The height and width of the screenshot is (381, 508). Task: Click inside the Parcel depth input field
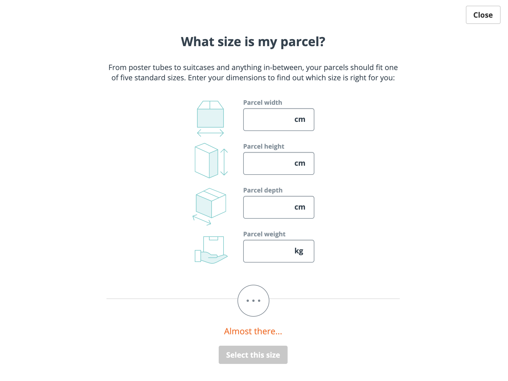coord(271,207)
